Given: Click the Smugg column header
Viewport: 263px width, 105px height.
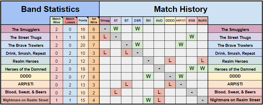Looking at the screenshot, I should [x=105, y=21].
